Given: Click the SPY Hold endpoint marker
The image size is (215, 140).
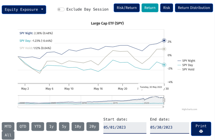Looking at the screenshot, I should [164, 49].
